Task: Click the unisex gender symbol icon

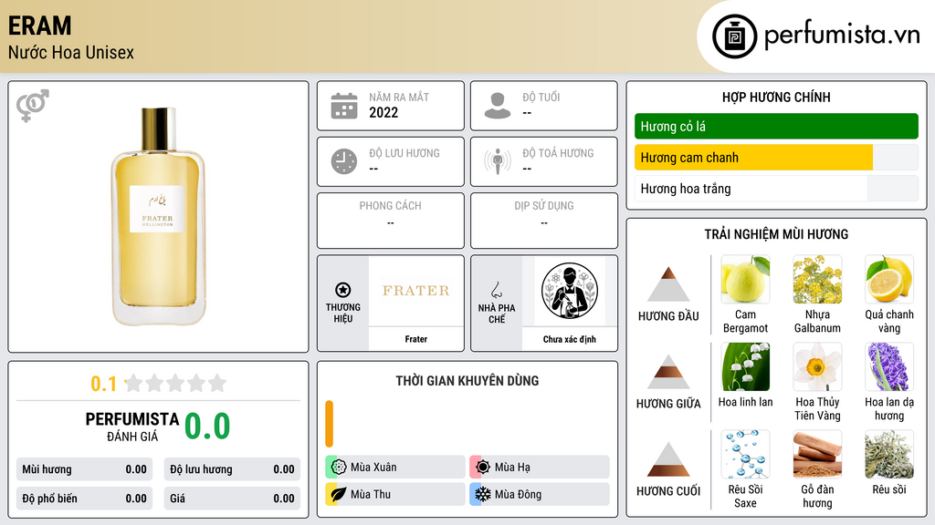Action: (33, 106)
